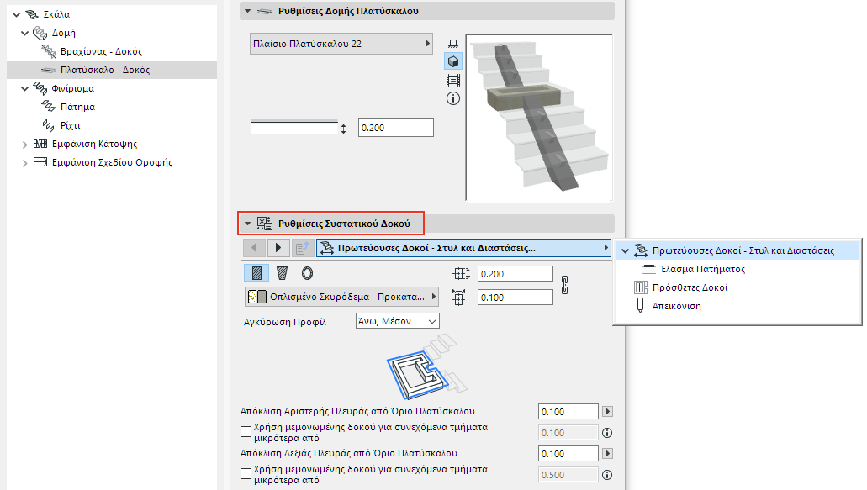867x490 pixels.
Task: Click the page list icon button
Action: pos(302,248)
